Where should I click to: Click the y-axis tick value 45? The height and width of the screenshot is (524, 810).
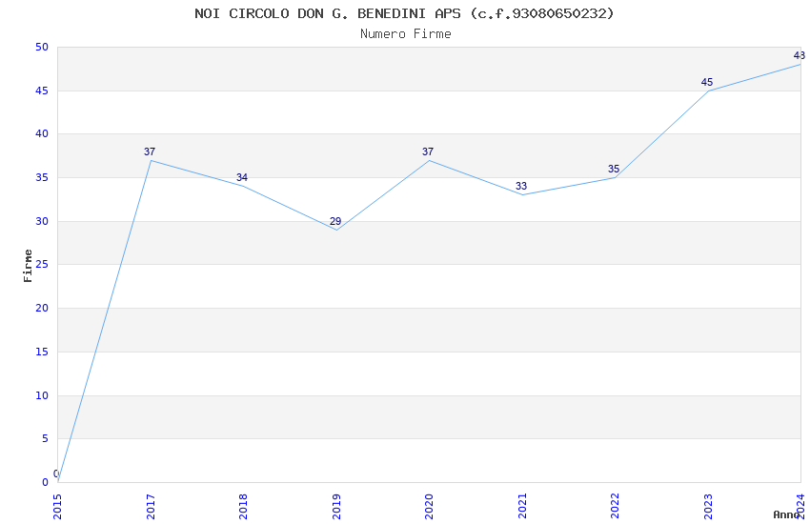pyautogui.click(x=42, y=91)
